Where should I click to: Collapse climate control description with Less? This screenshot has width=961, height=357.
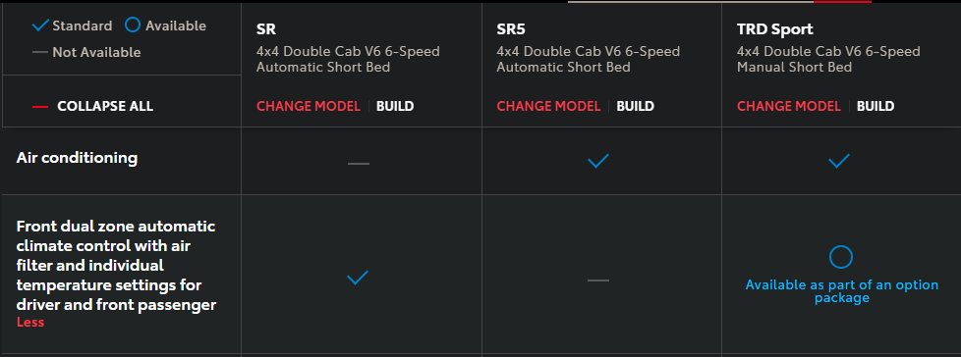click(30, 322)
